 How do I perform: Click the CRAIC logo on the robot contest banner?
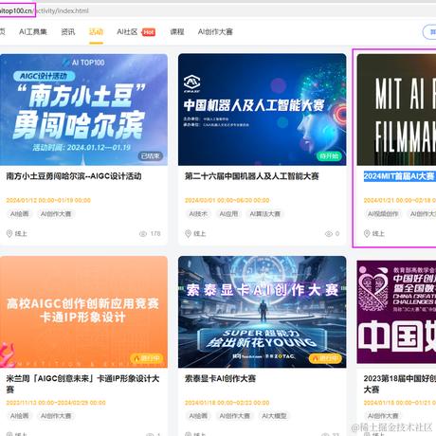click(192, 83)
